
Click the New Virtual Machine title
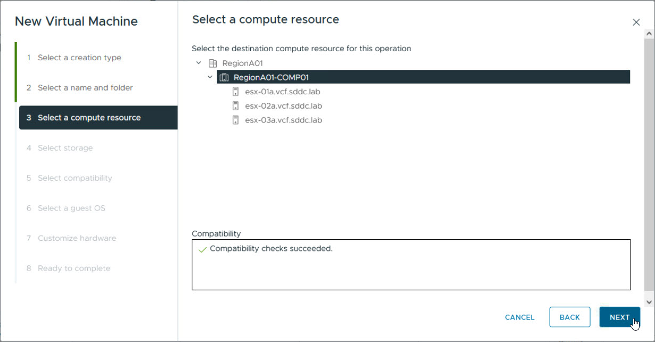(76, 21)
